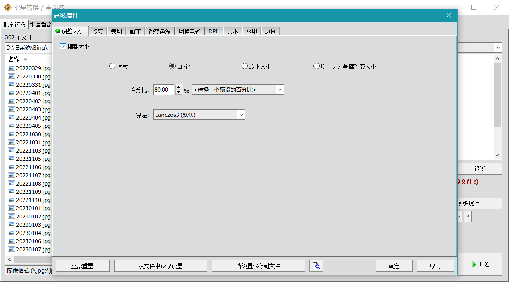The width and height of the screenshot is (509, 282).
Task: Expand the 算法 Lanczos3 dropdown
Action: point(241,115)
